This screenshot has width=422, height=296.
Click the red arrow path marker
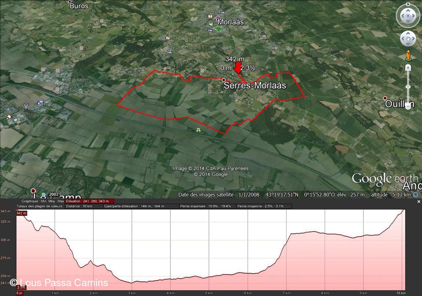tap(238, 68)
